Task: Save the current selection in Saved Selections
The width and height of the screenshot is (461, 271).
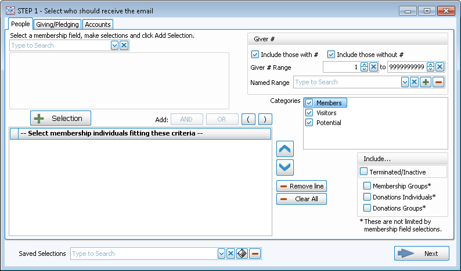Action: point(242,254)
